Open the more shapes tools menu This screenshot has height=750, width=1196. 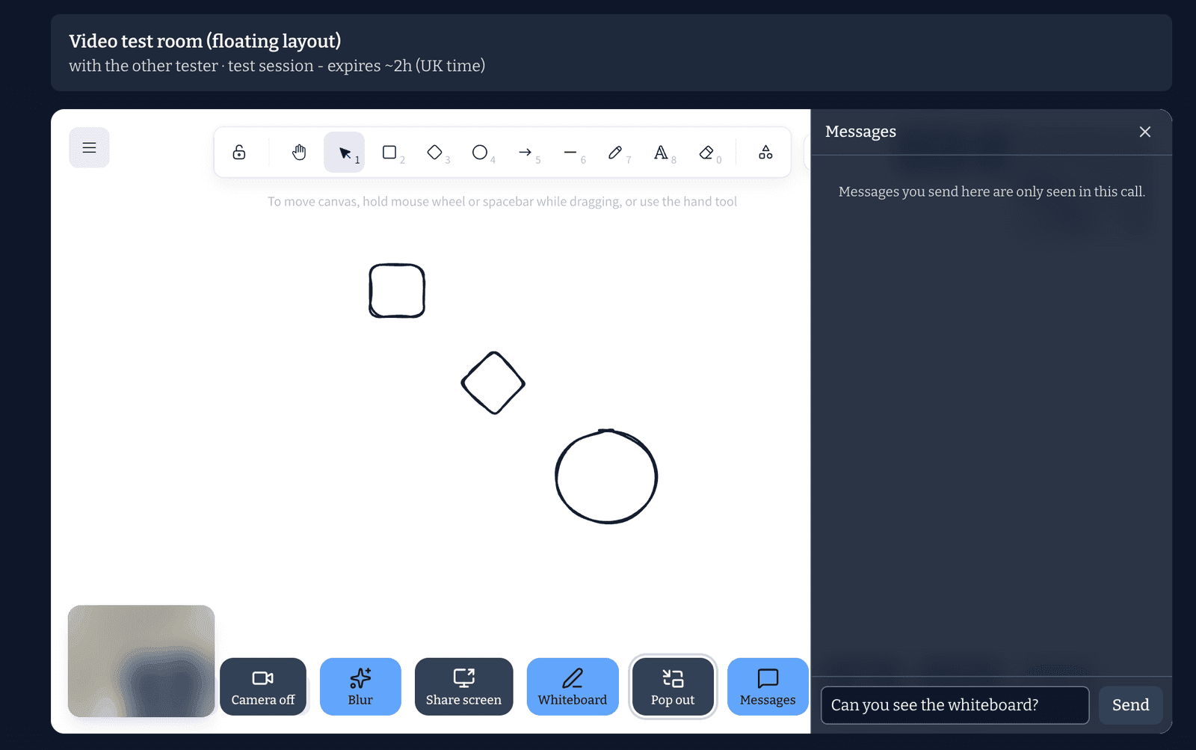(x=765, y=153)
